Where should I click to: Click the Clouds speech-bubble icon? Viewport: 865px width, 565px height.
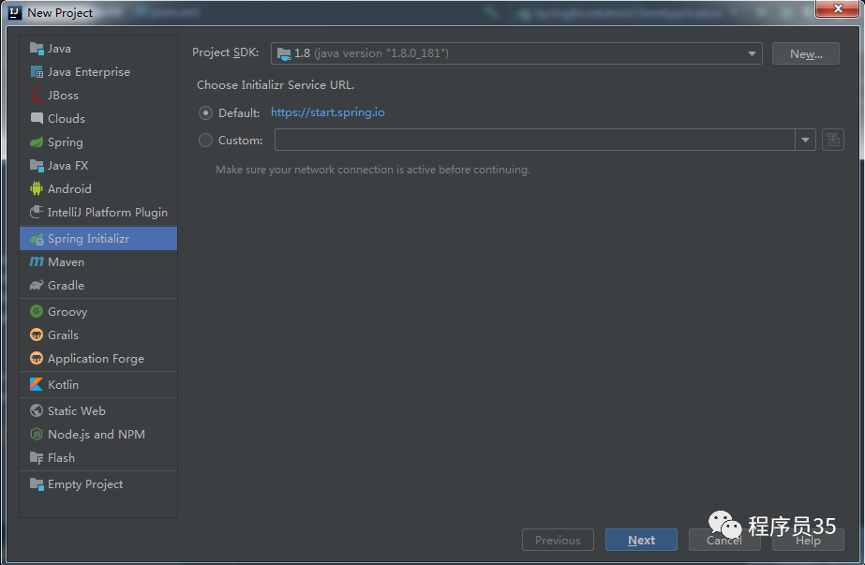[x=37, y=119]
